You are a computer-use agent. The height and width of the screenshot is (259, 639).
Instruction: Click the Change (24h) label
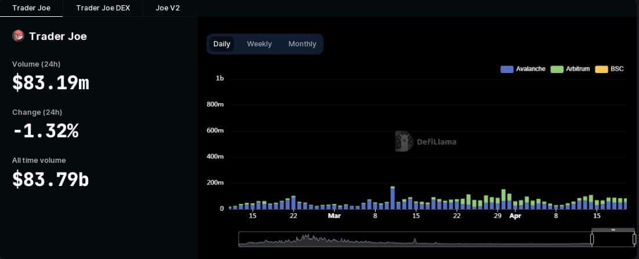[x=37, y=112]
